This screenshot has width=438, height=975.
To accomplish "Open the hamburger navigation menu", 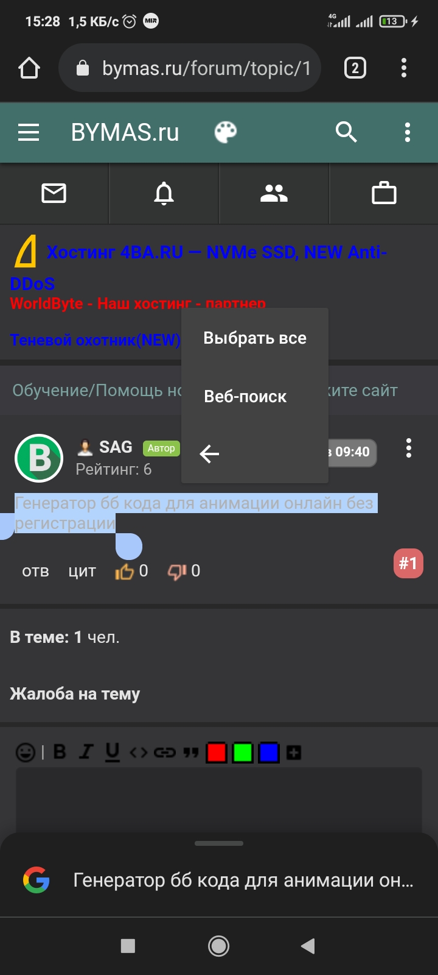I will tap(29, 132).
